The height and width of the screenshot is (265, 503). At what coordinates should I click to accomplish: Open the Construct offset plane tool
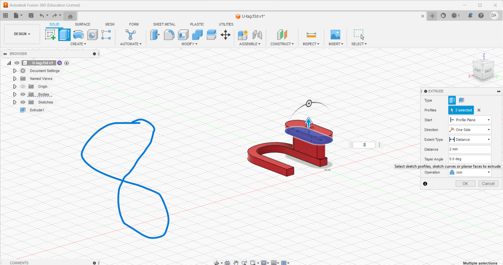pos(282,35)
